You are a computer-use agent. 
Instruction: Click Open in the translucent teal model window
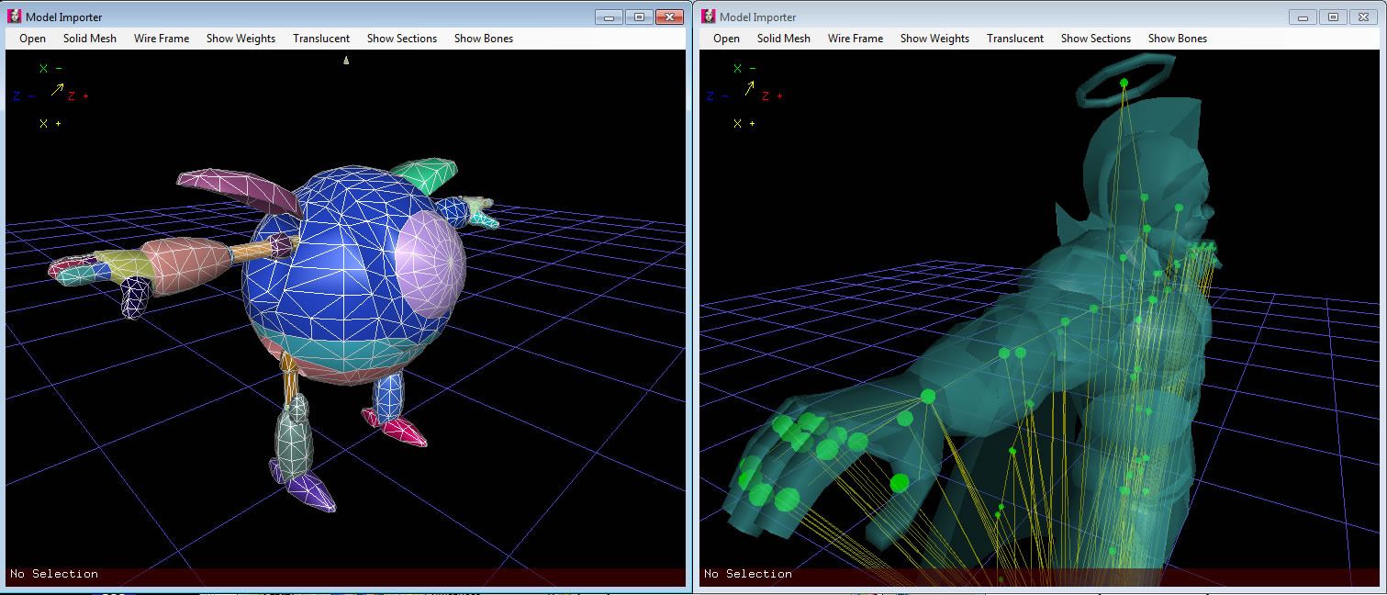[726, 39]
